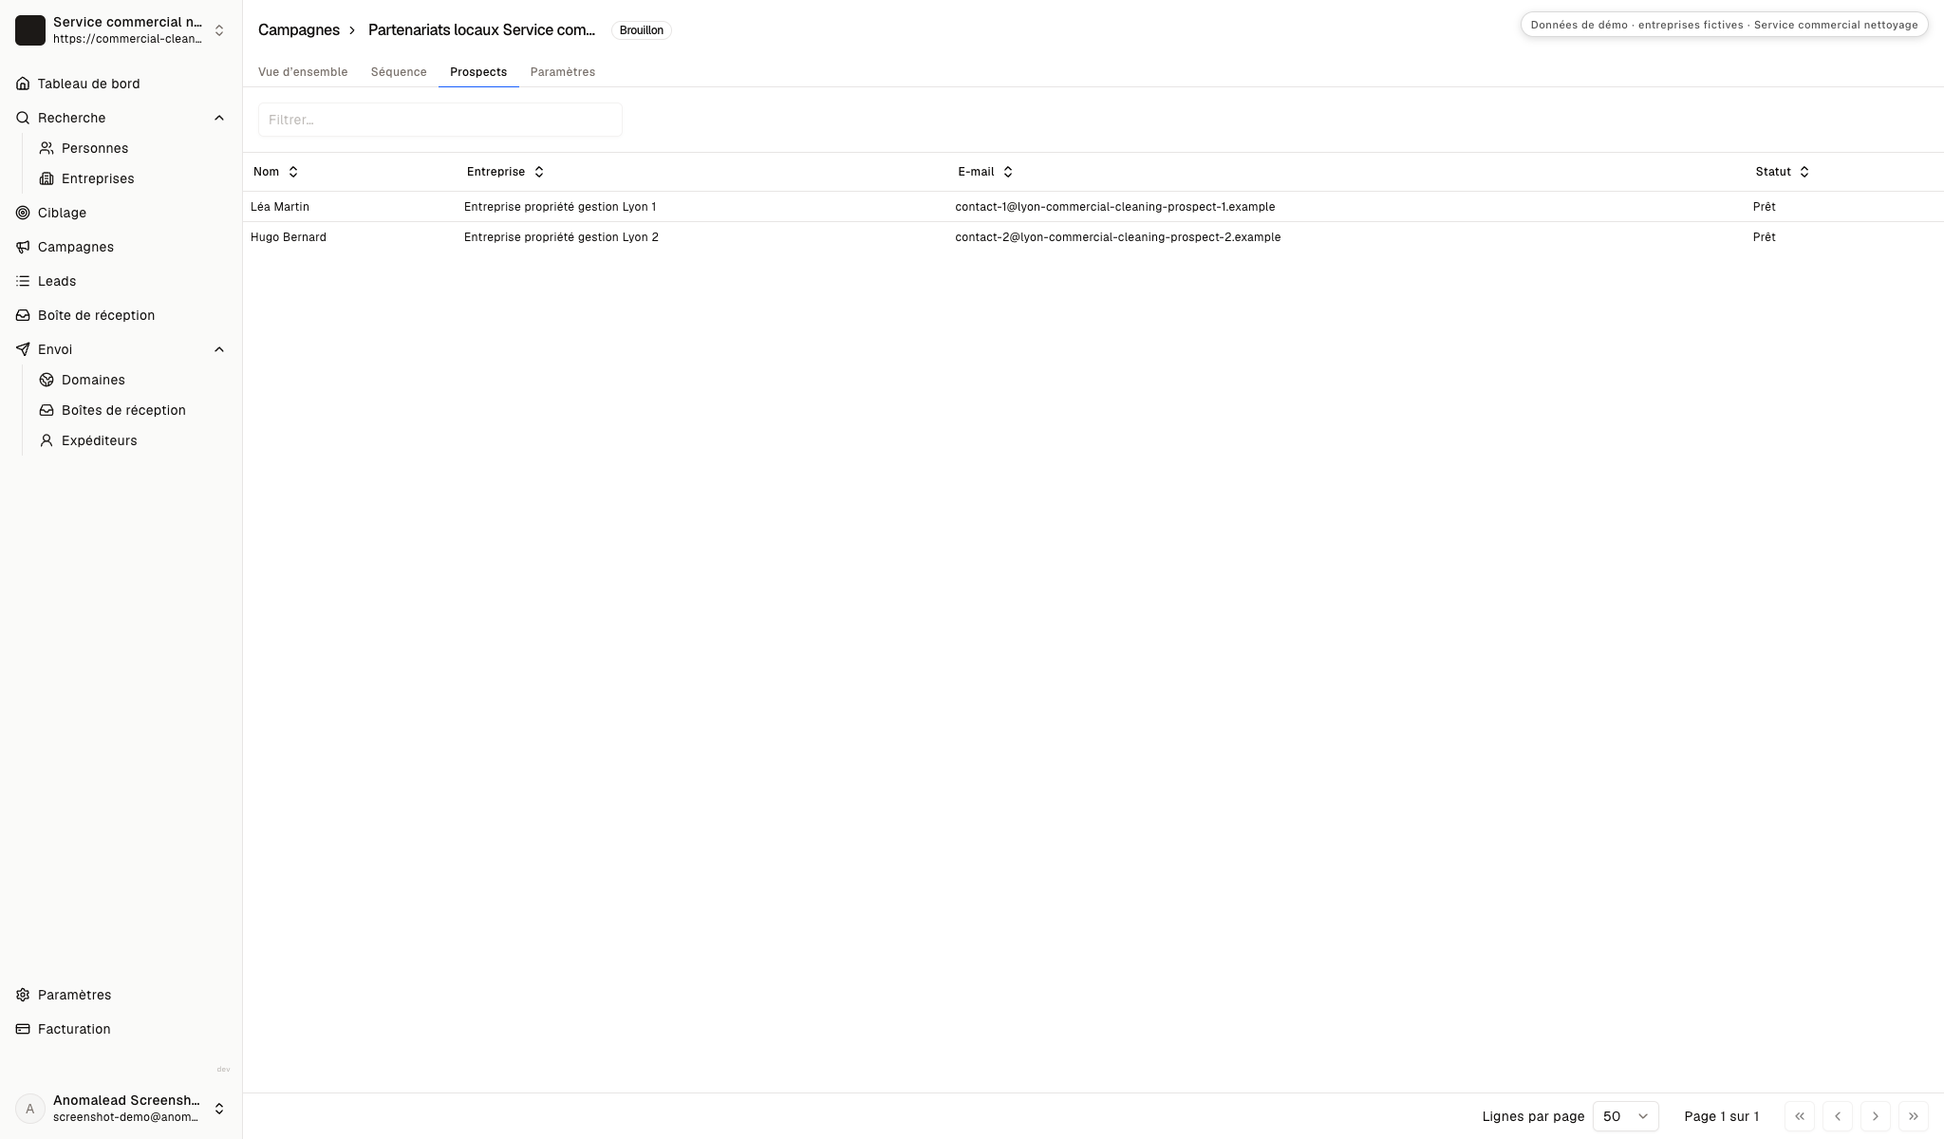Click the user avatar letter A
1944x1139 pixels.
click(x=30, y=1109)
